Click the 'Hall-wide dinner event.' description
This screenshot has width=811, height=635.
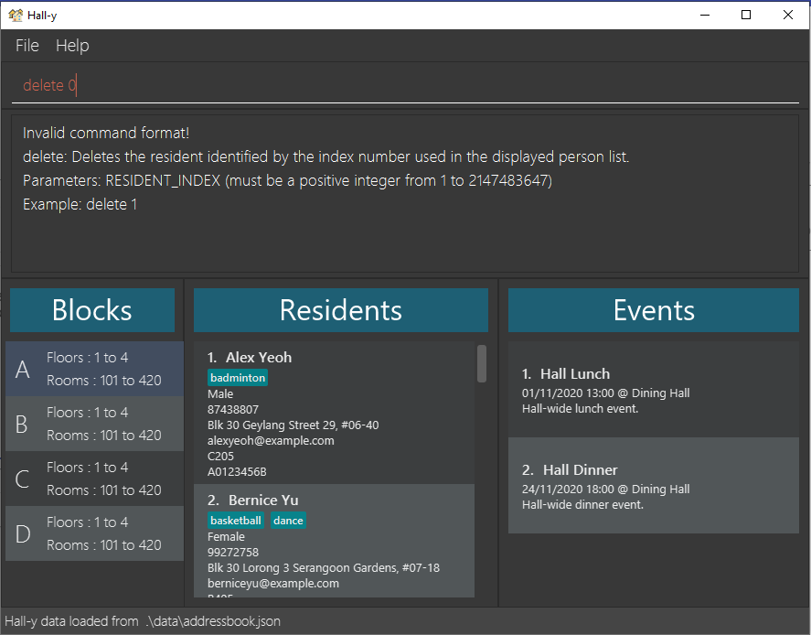(582, 504)
